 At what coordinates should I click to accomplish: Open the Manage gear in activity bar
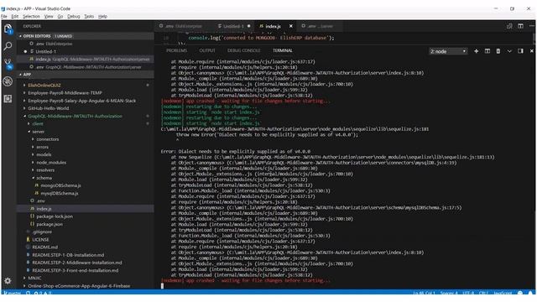click(x=8, y=281)
